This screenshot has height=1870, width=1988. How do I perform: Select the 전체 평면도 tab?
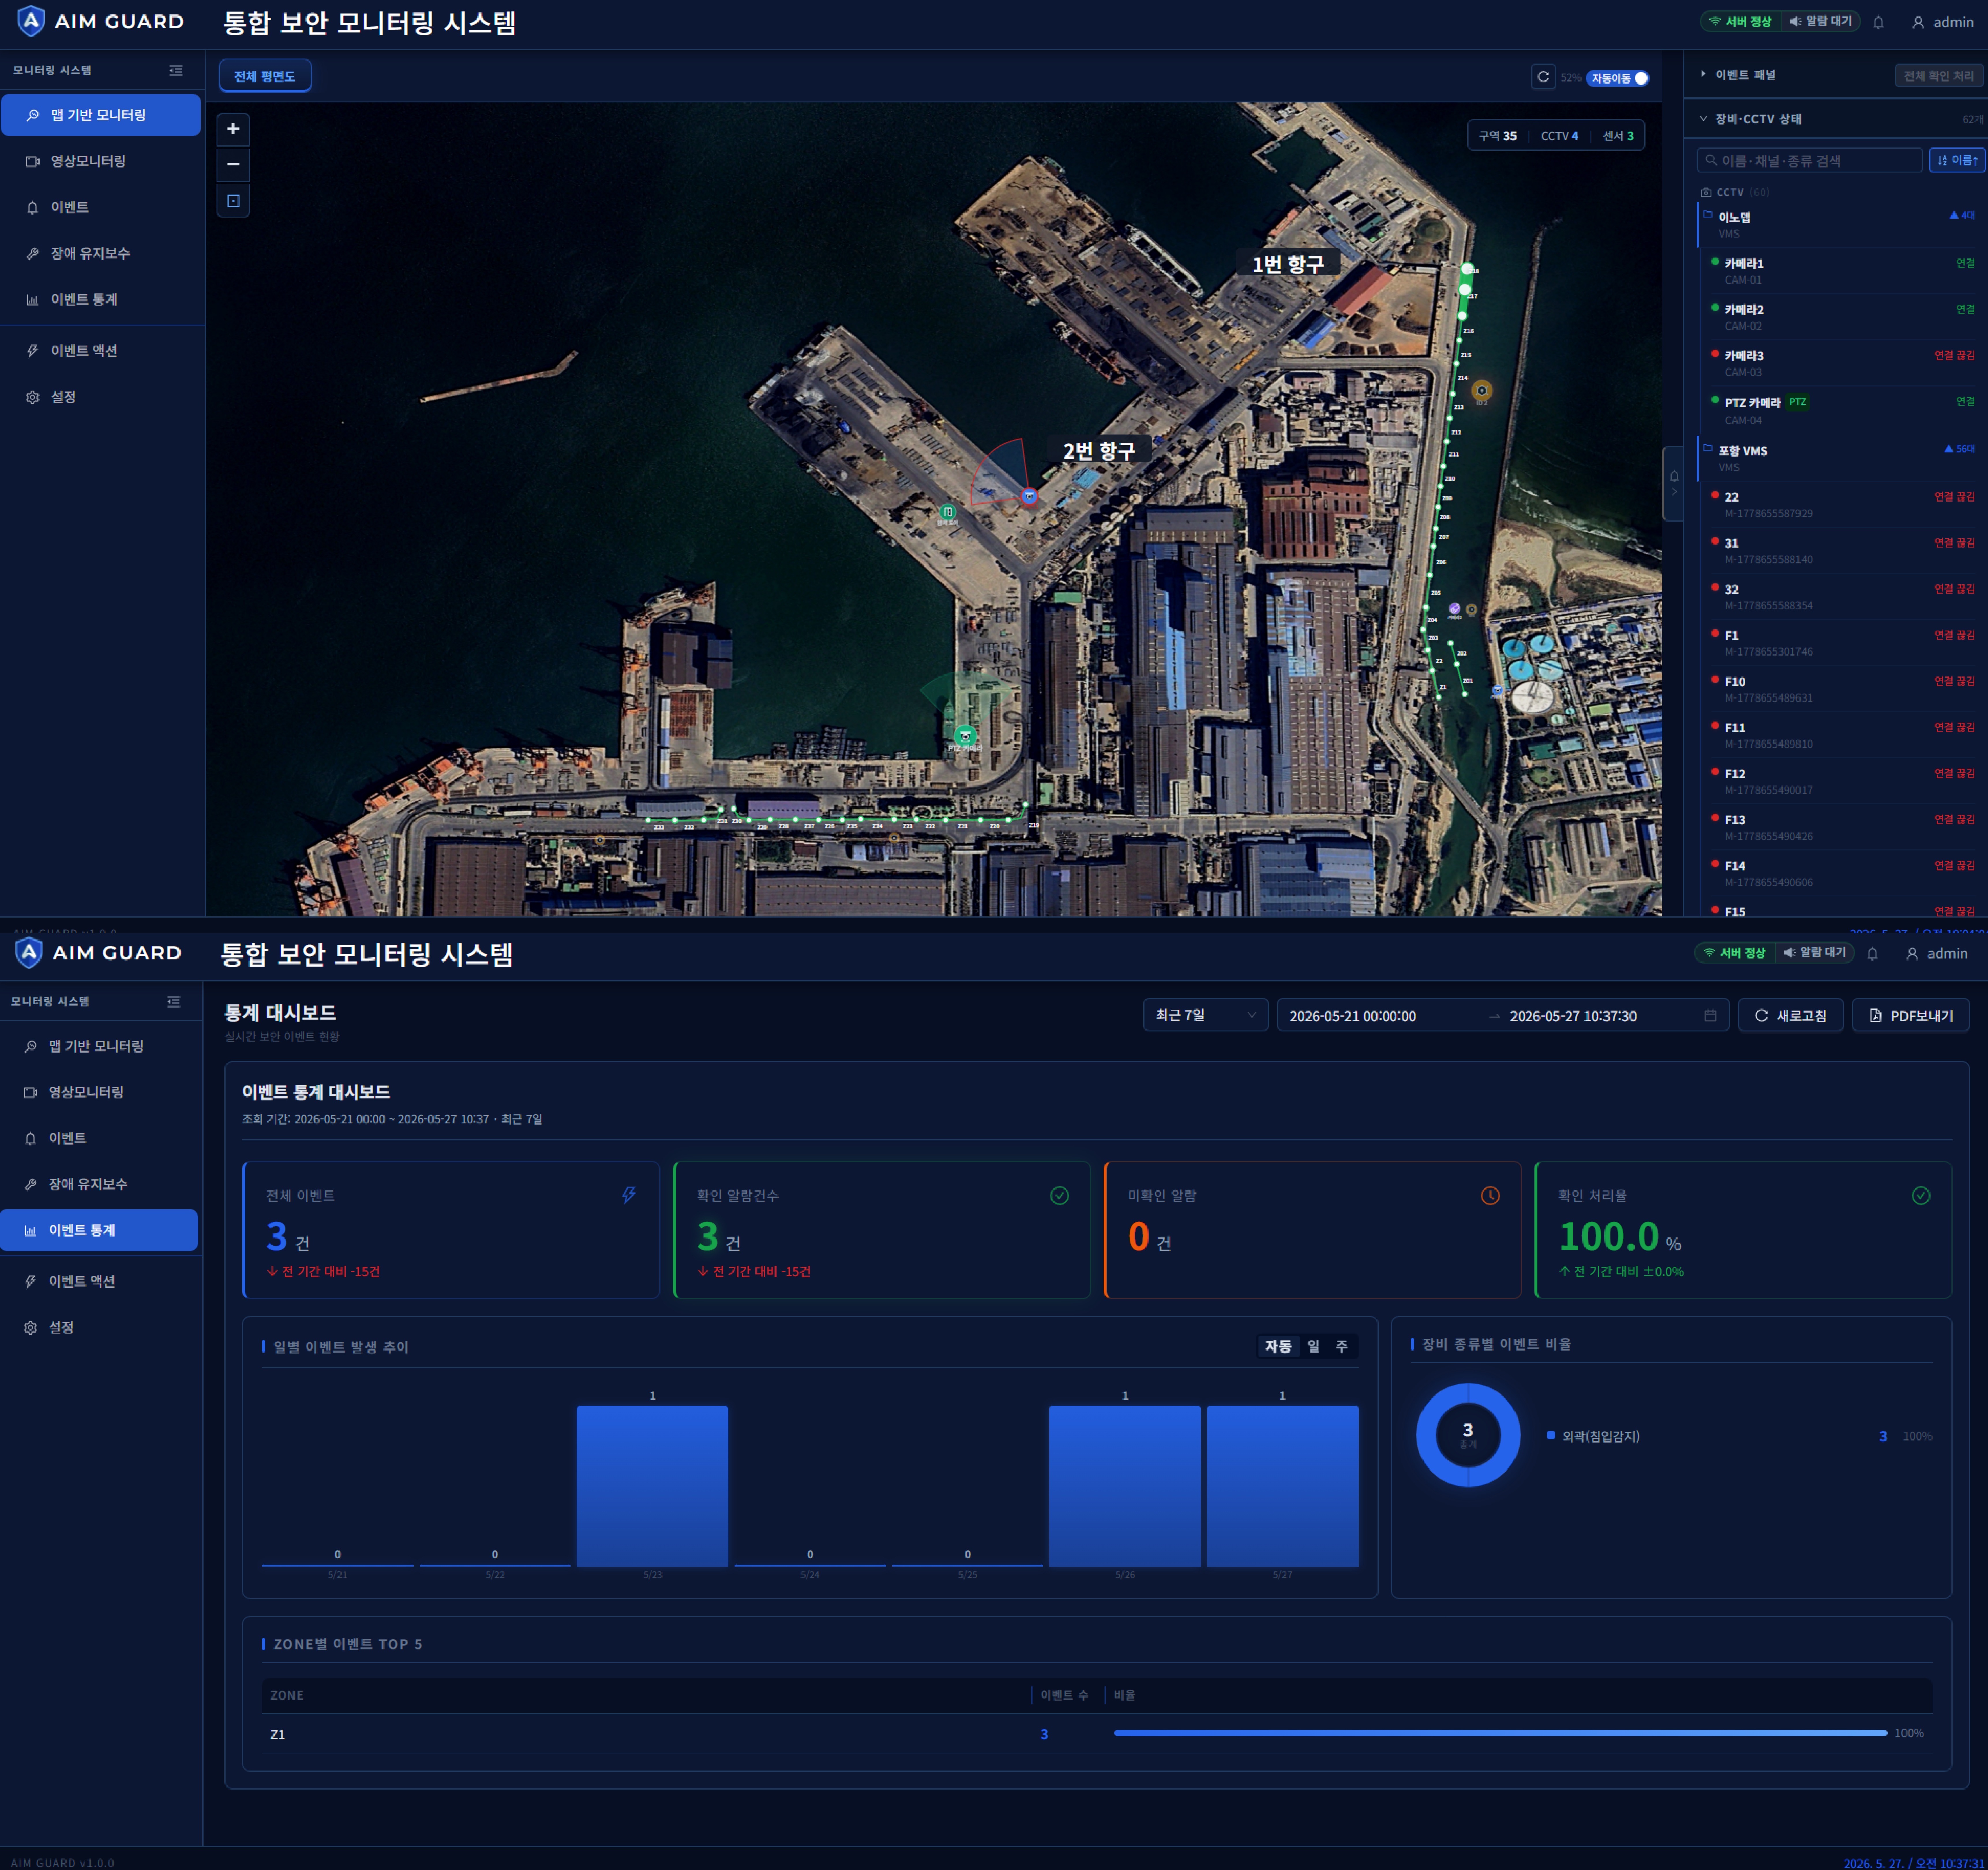click(265, 76)
